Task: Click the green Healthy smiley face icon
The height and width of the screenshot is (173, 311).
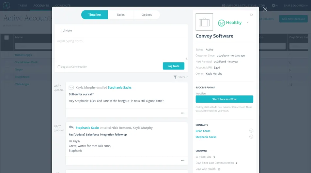Action: [222, 23]
